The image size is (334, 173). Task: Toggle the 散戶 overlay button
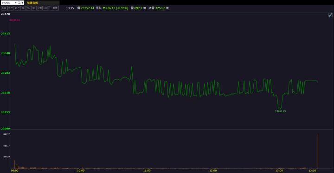click(x=17, y=8)
